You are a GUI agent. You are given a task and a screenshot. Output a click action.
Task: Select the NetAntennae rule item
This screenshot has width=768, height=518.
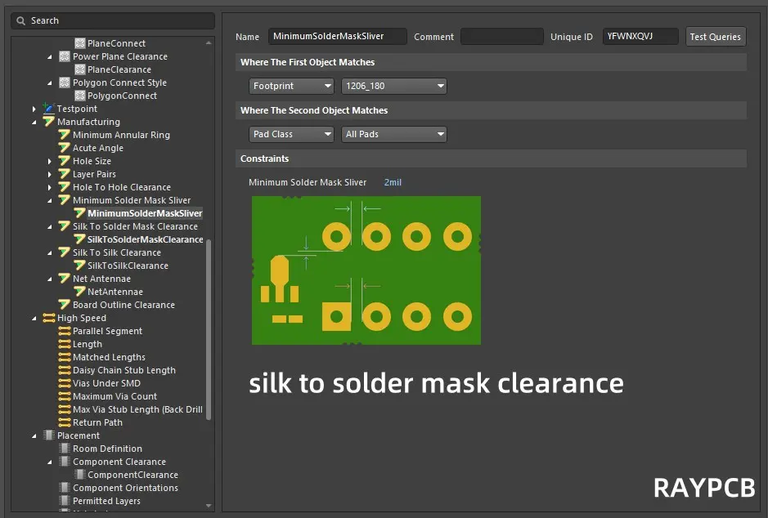(x=115, y=292)
